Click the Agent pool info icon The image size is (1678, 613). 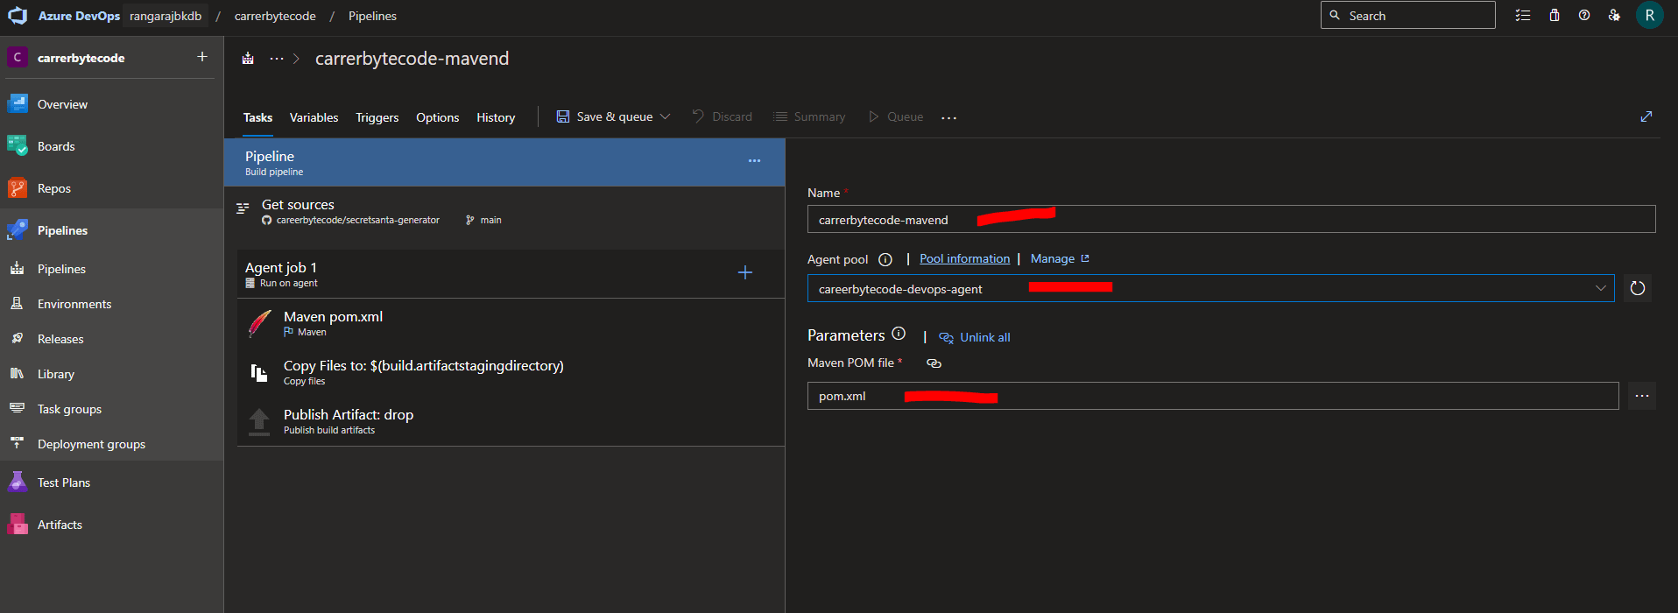tap(885, 259)
